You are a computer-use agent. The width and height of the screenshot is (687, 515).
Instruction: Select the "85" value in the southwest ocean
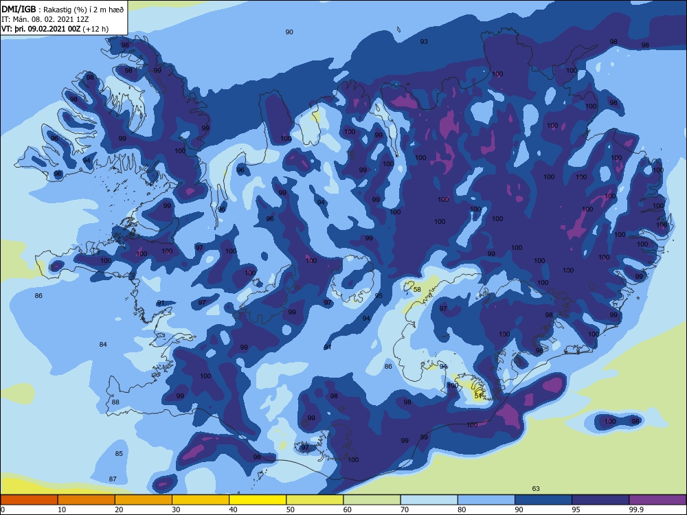(x=119, y=453)
